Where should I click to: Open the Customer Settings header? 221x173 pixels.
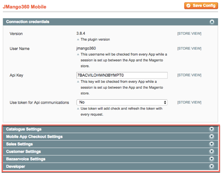coord(111,152)
